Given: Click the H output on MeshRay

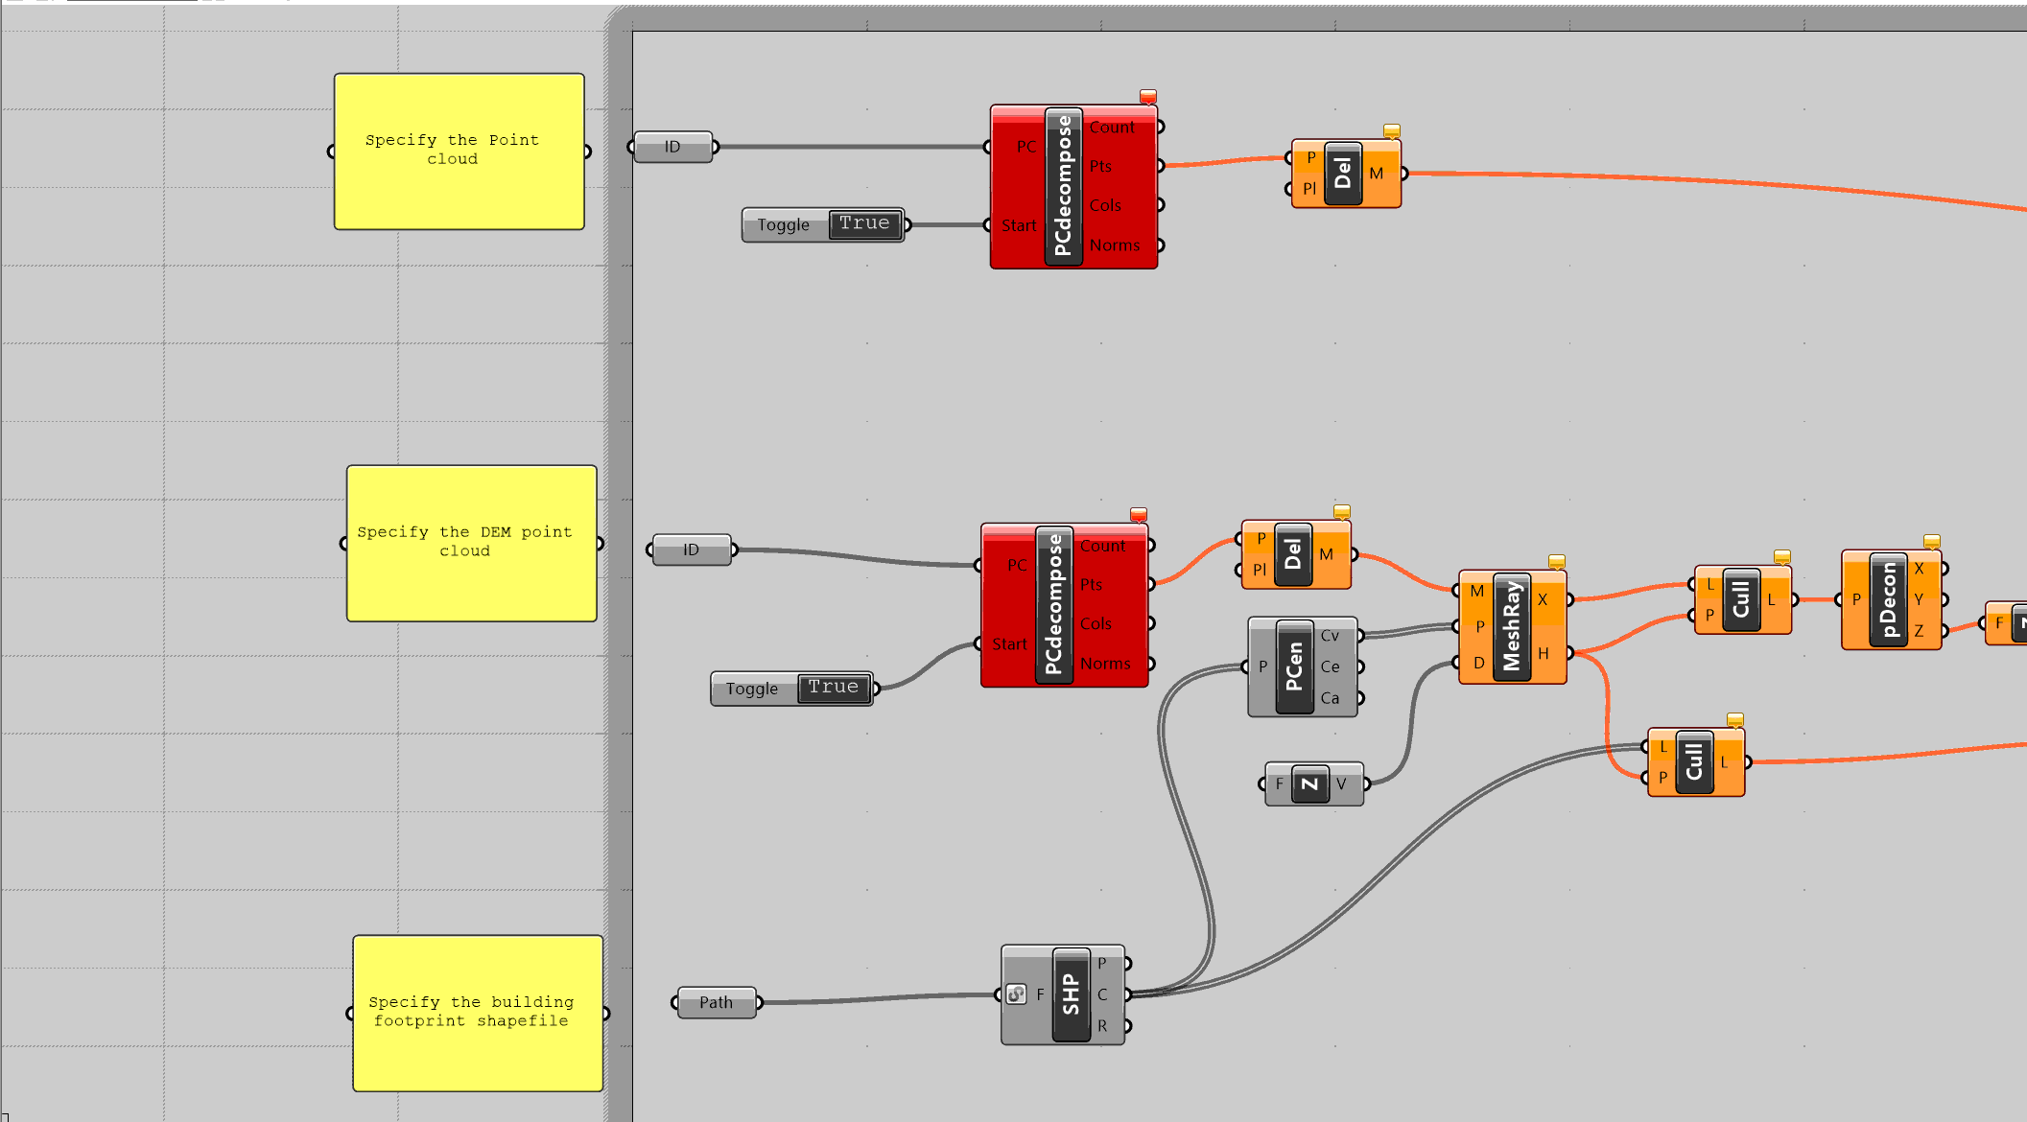Looking at the screenshot, I should (1544, 653).
